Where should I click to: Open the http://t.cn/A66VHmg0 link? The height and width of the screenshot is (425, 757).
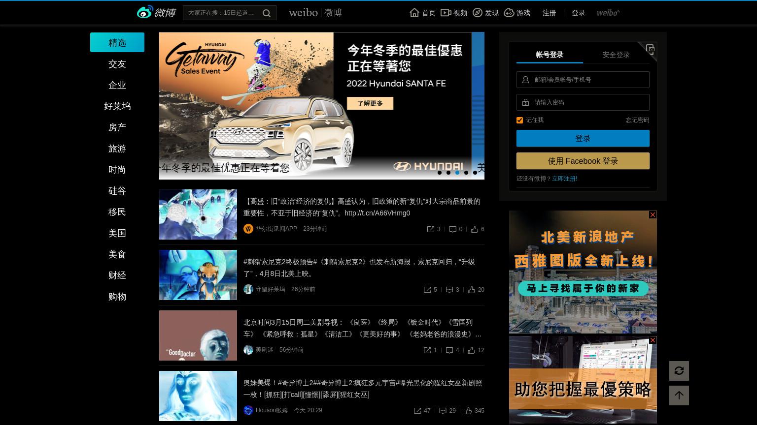click(378, 213)
